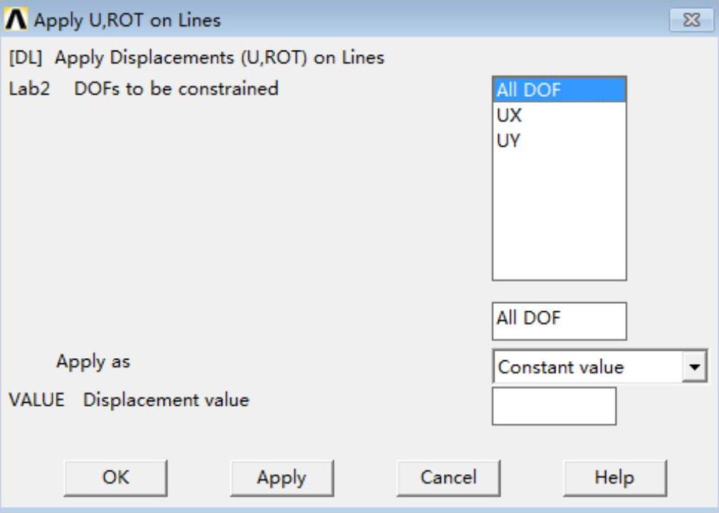Viewport: 719px width, 513px height.
Task: Open the Apply as Constant value combo box
Action: (x=589, y=367)
